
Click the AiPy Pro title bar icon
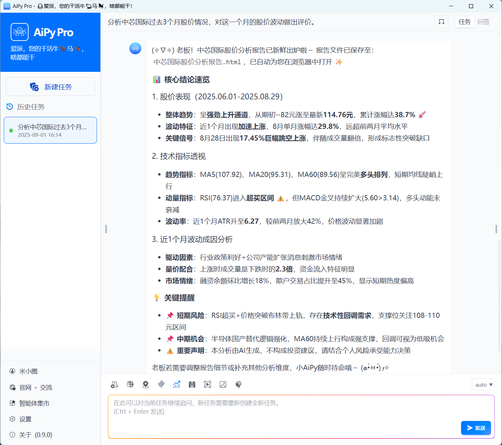click(x=7, y=6)
